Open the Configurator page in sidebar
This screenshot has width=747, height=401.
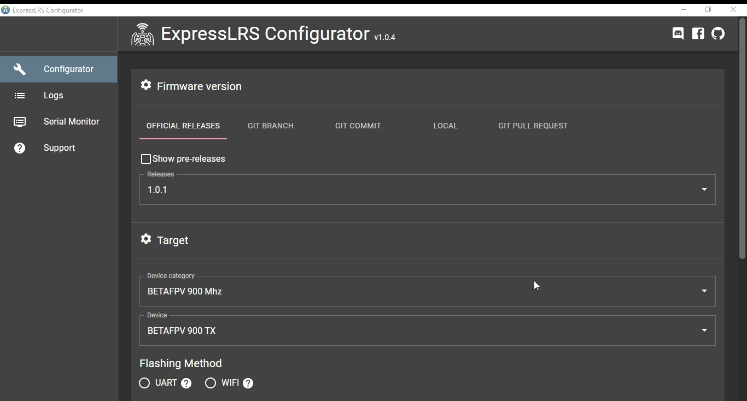click(68, 69)
